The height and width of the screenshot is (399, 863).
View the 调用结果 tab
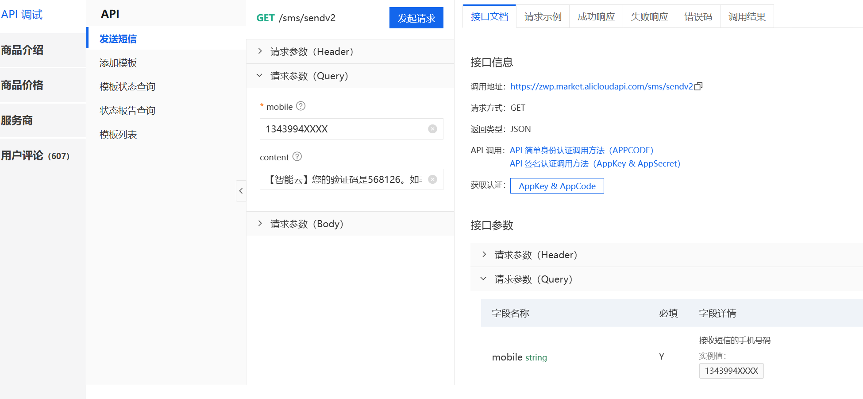pyautogui.click(x=747, y=16)
